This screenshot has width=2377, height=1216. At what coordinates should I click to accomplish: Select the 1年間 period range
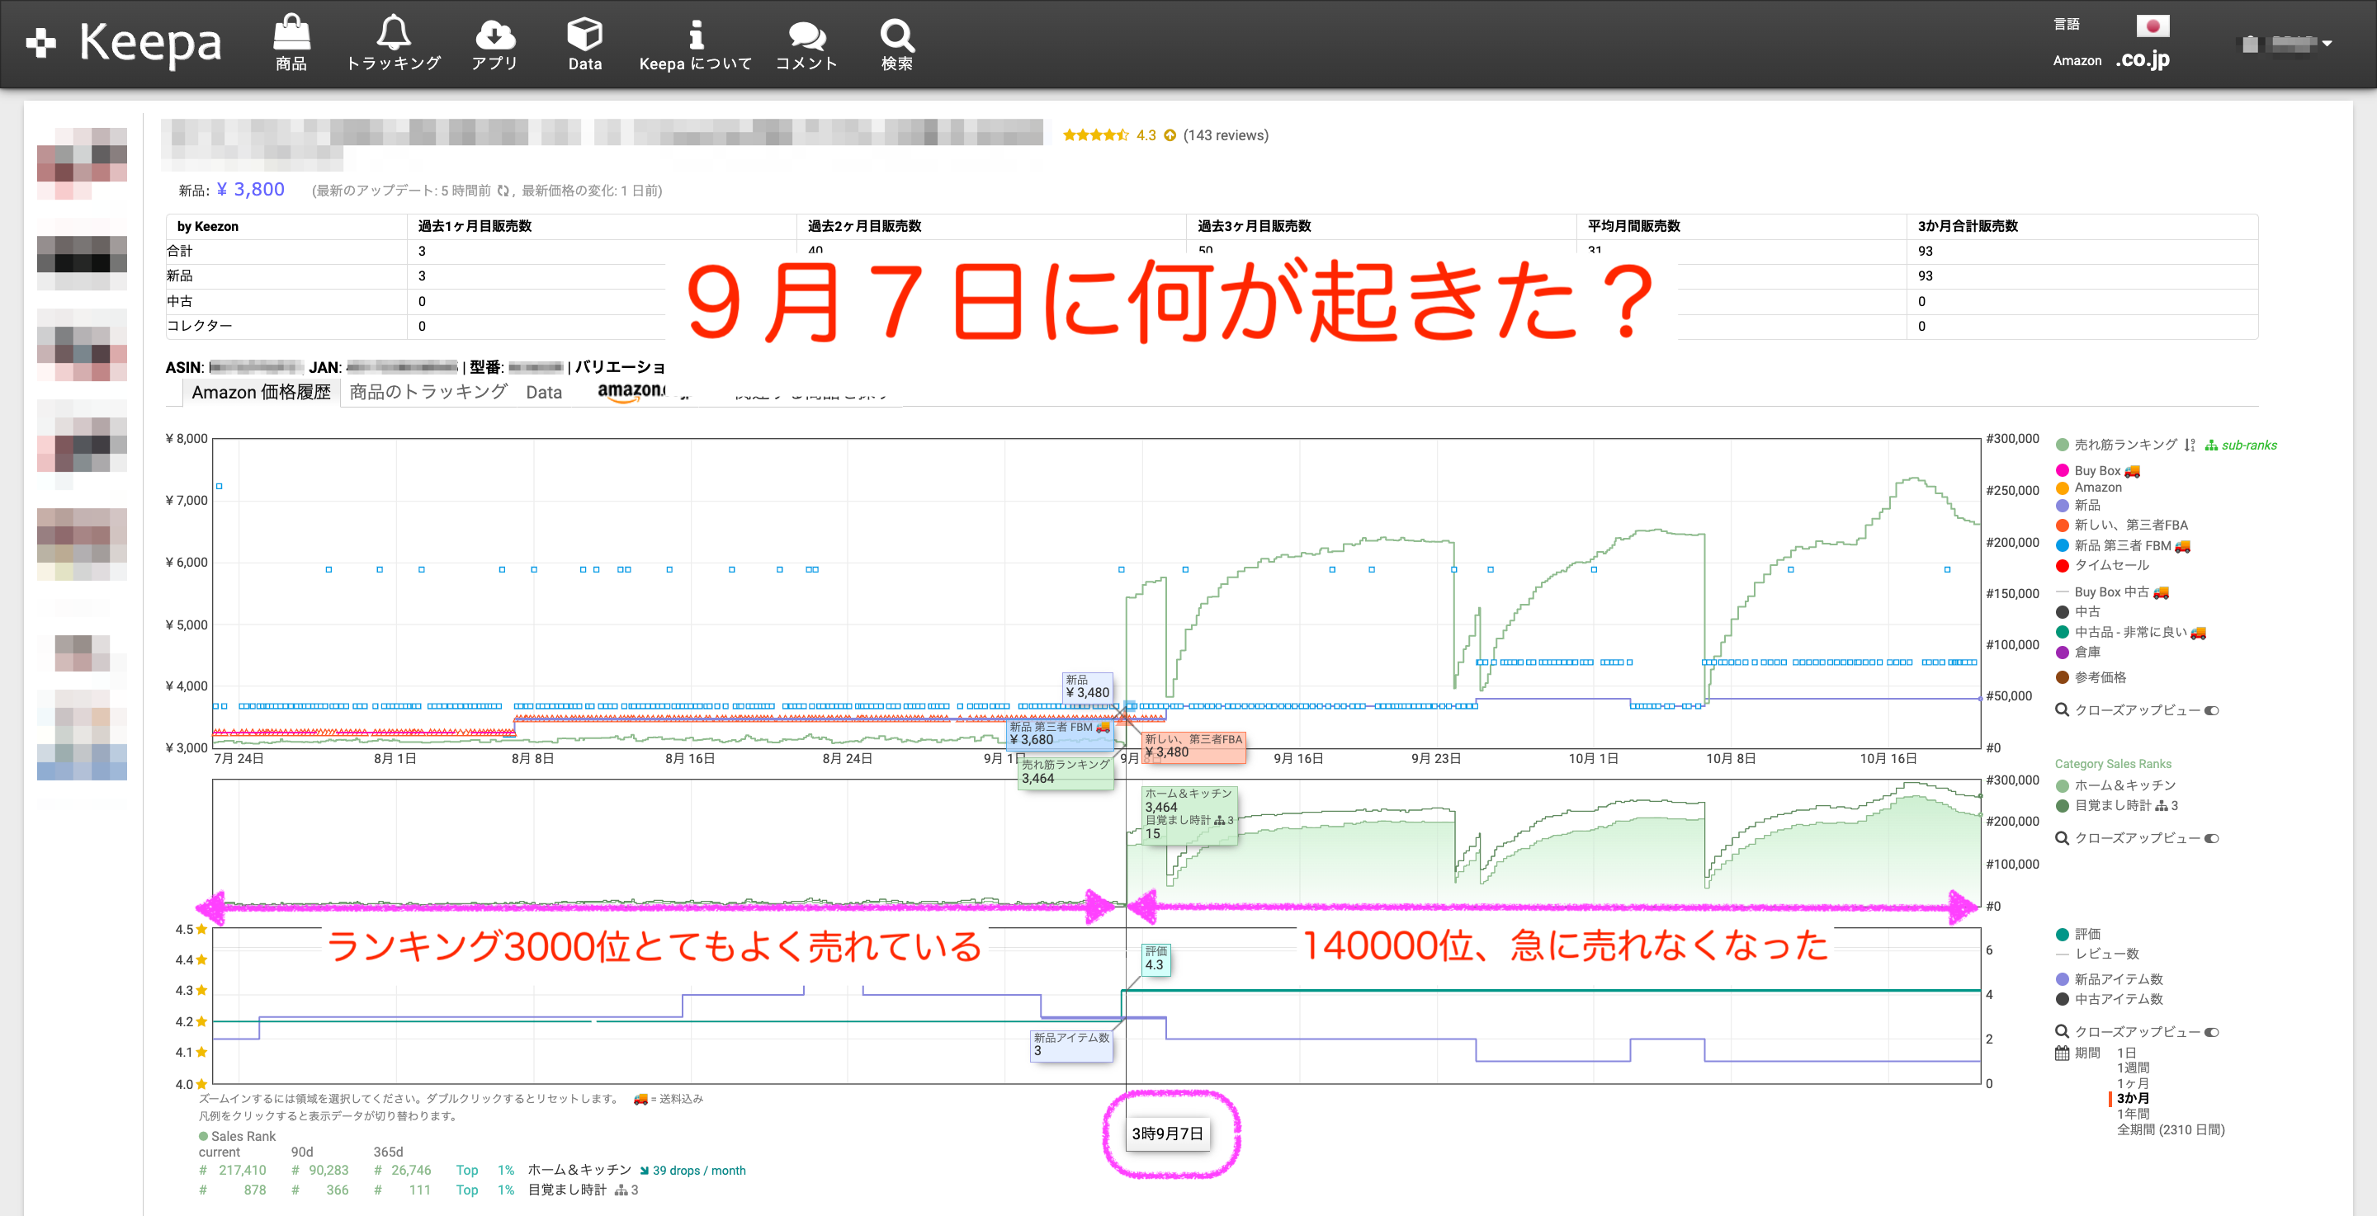point(2133,1114)
